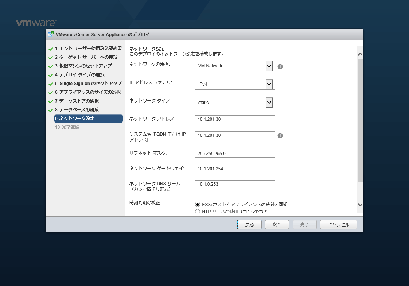Click the ネットワーク設定 heading text
Viewport: 409px width, 286px height.
(147, 49)
